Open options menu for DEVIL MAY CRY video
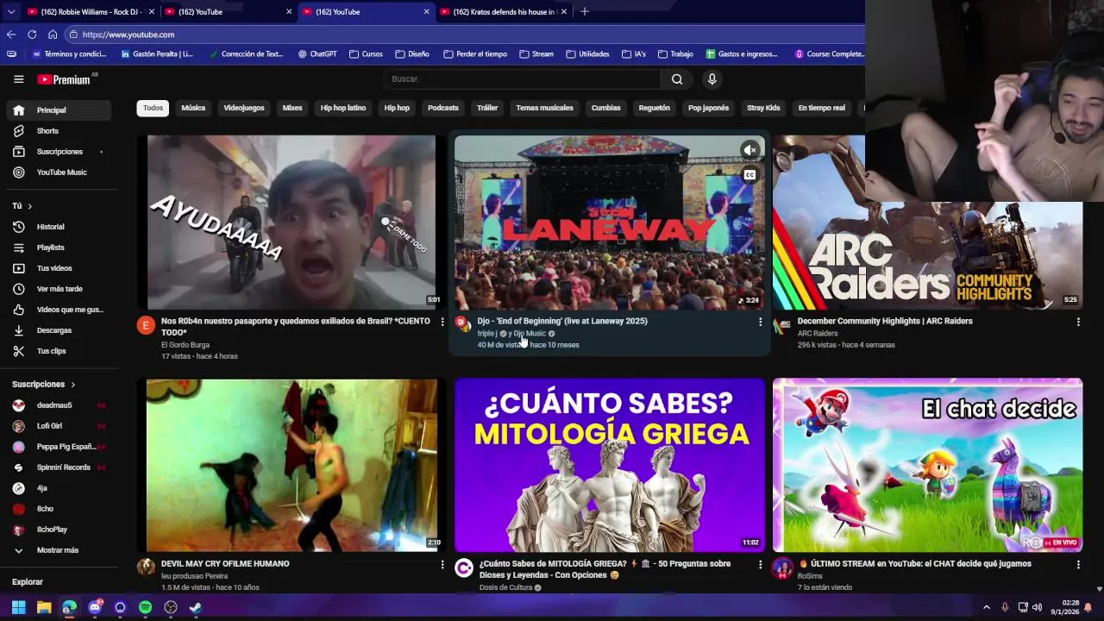The height and width of the screenshot is (621, 1104). click(442, 565)
